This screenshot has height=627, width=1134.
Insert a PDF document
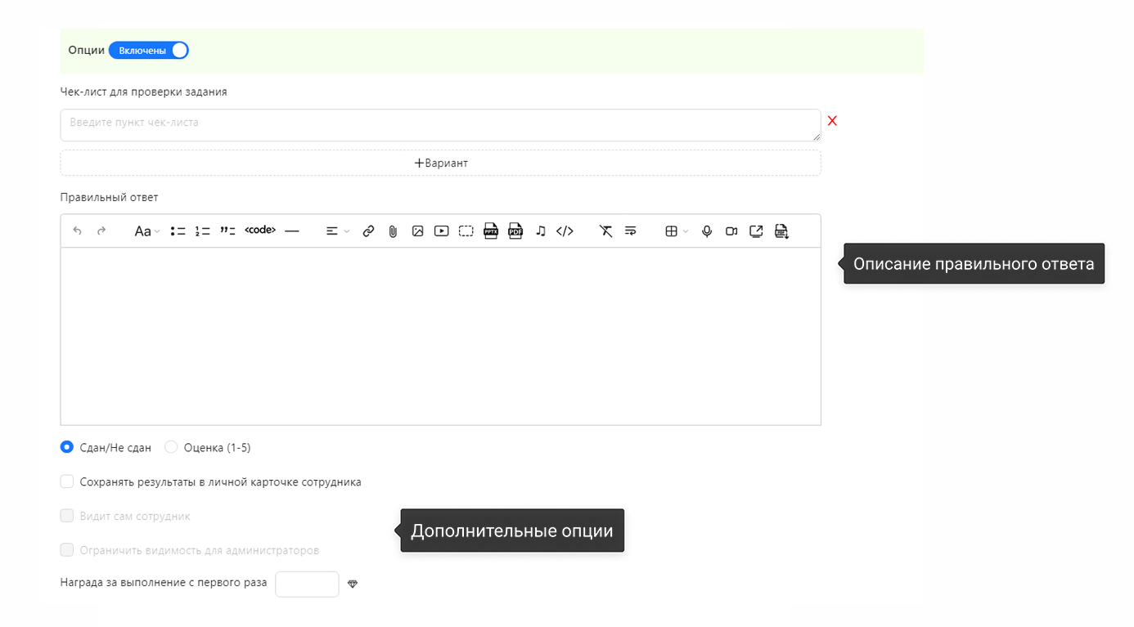pos(515,231)
